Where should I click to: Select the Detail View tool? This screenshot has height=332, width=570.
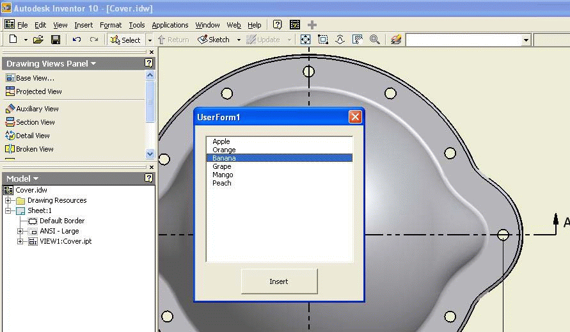point(28,135)
